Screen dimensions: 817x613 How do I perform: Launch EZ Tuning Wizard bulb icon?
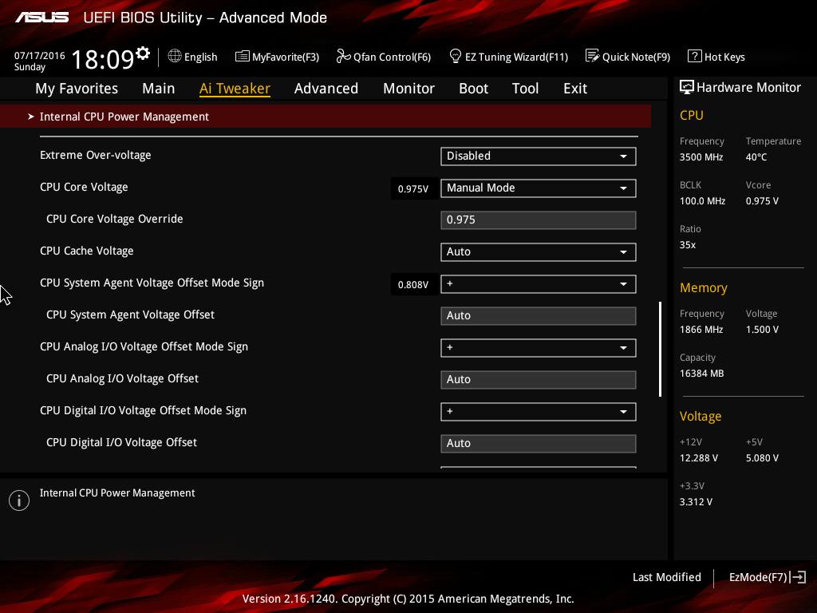(x=455, y=56)
